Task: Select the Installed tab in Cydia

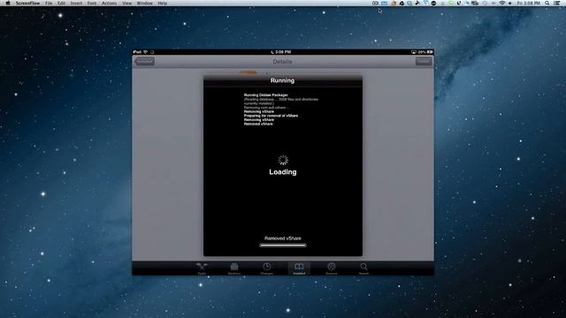Action: (x=299, y=269)
